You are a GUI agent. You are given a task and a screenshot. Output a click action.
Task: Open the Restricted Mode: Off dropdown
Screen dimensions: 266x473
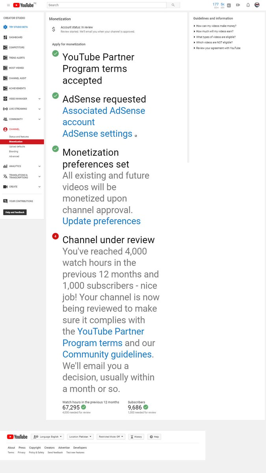click(111, 437)
